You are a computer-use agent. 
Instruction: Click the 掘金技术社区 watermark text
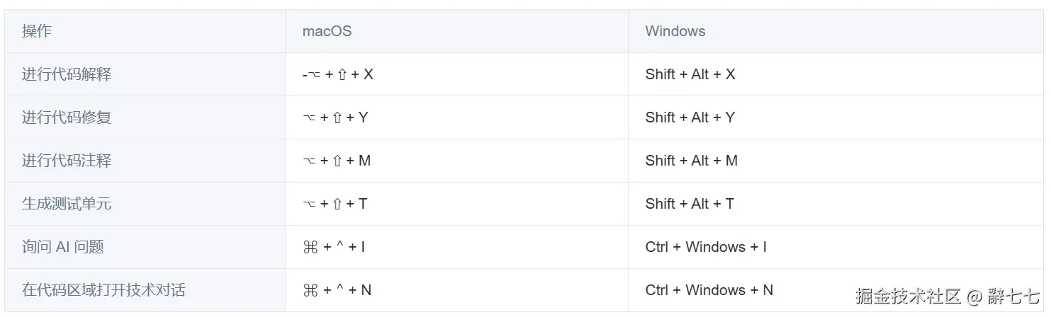(x=908, y=296)
